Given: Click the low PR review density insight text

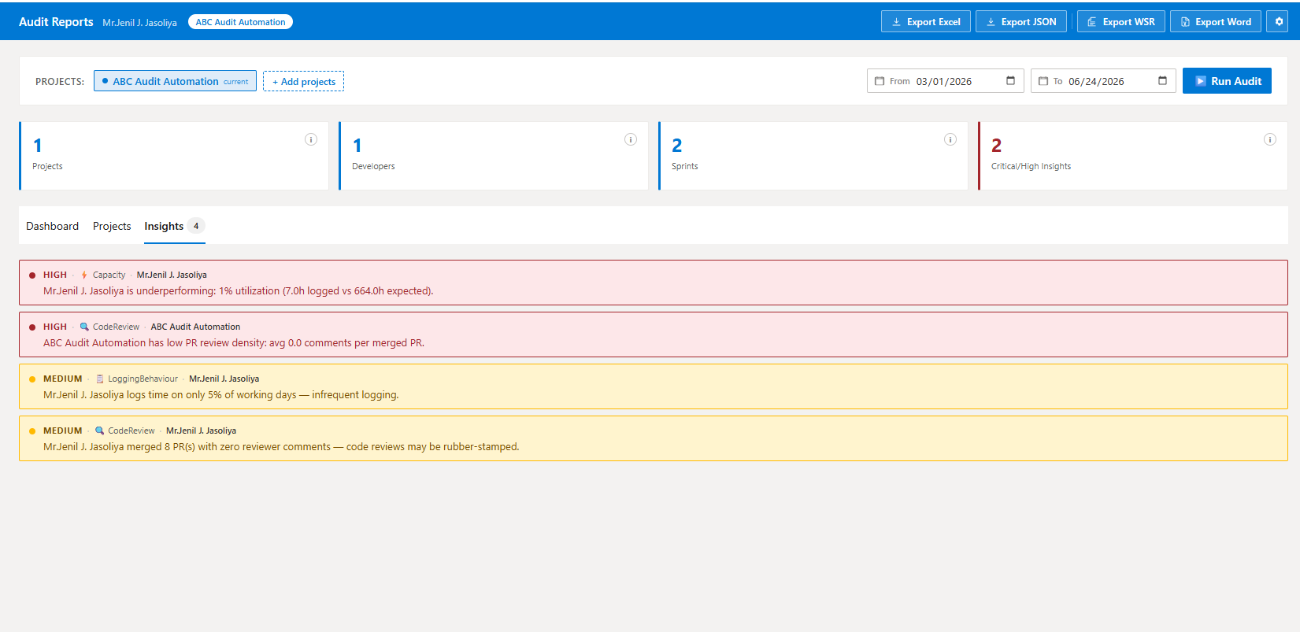Looking at the screenshot, I should click(234, 343).
